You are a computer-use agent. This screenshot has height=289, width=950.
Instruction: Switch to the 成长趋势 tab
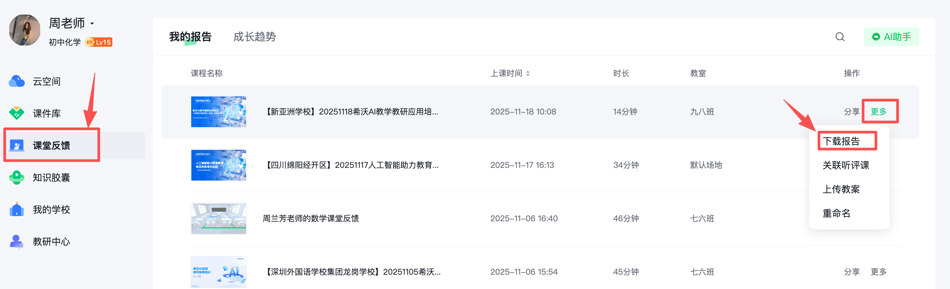pos(254,37)
